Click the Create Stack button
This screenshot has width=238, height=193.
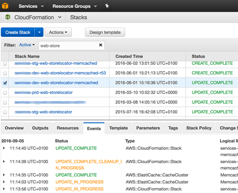pos(18,32)
